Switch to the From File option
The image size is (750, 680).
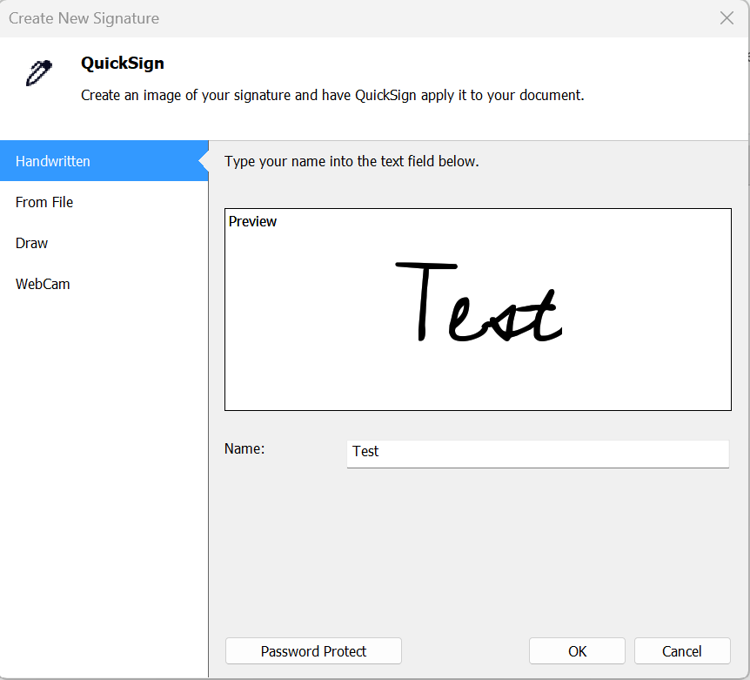(104, 202)
